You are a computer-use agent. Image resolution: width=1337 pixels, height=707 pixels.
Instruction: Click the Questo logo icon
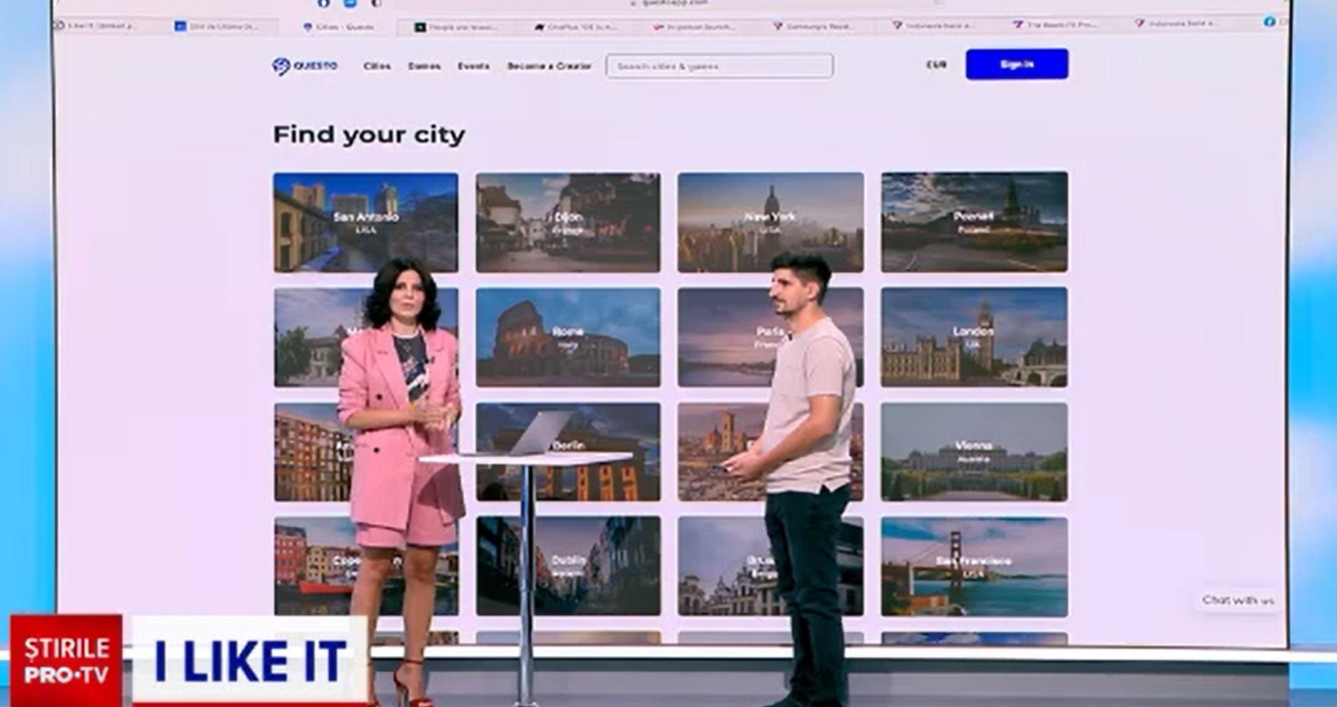coord(282,66)
